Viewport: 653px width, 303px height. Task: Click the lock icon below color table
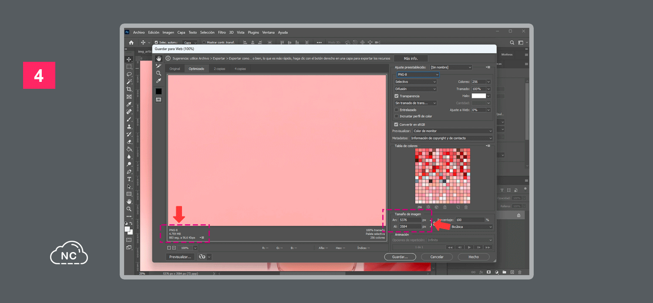coord(444,207)
